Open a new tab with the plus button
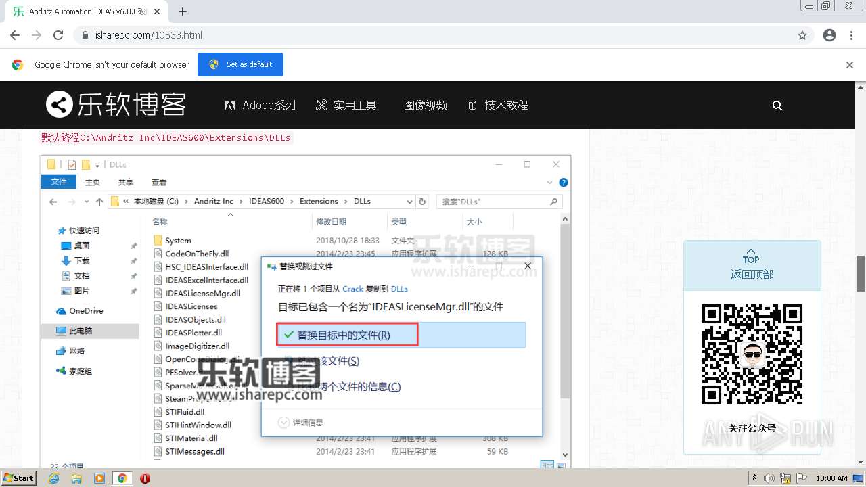The image size is (866, 487). pyautogui.click(x=183, y=11)
